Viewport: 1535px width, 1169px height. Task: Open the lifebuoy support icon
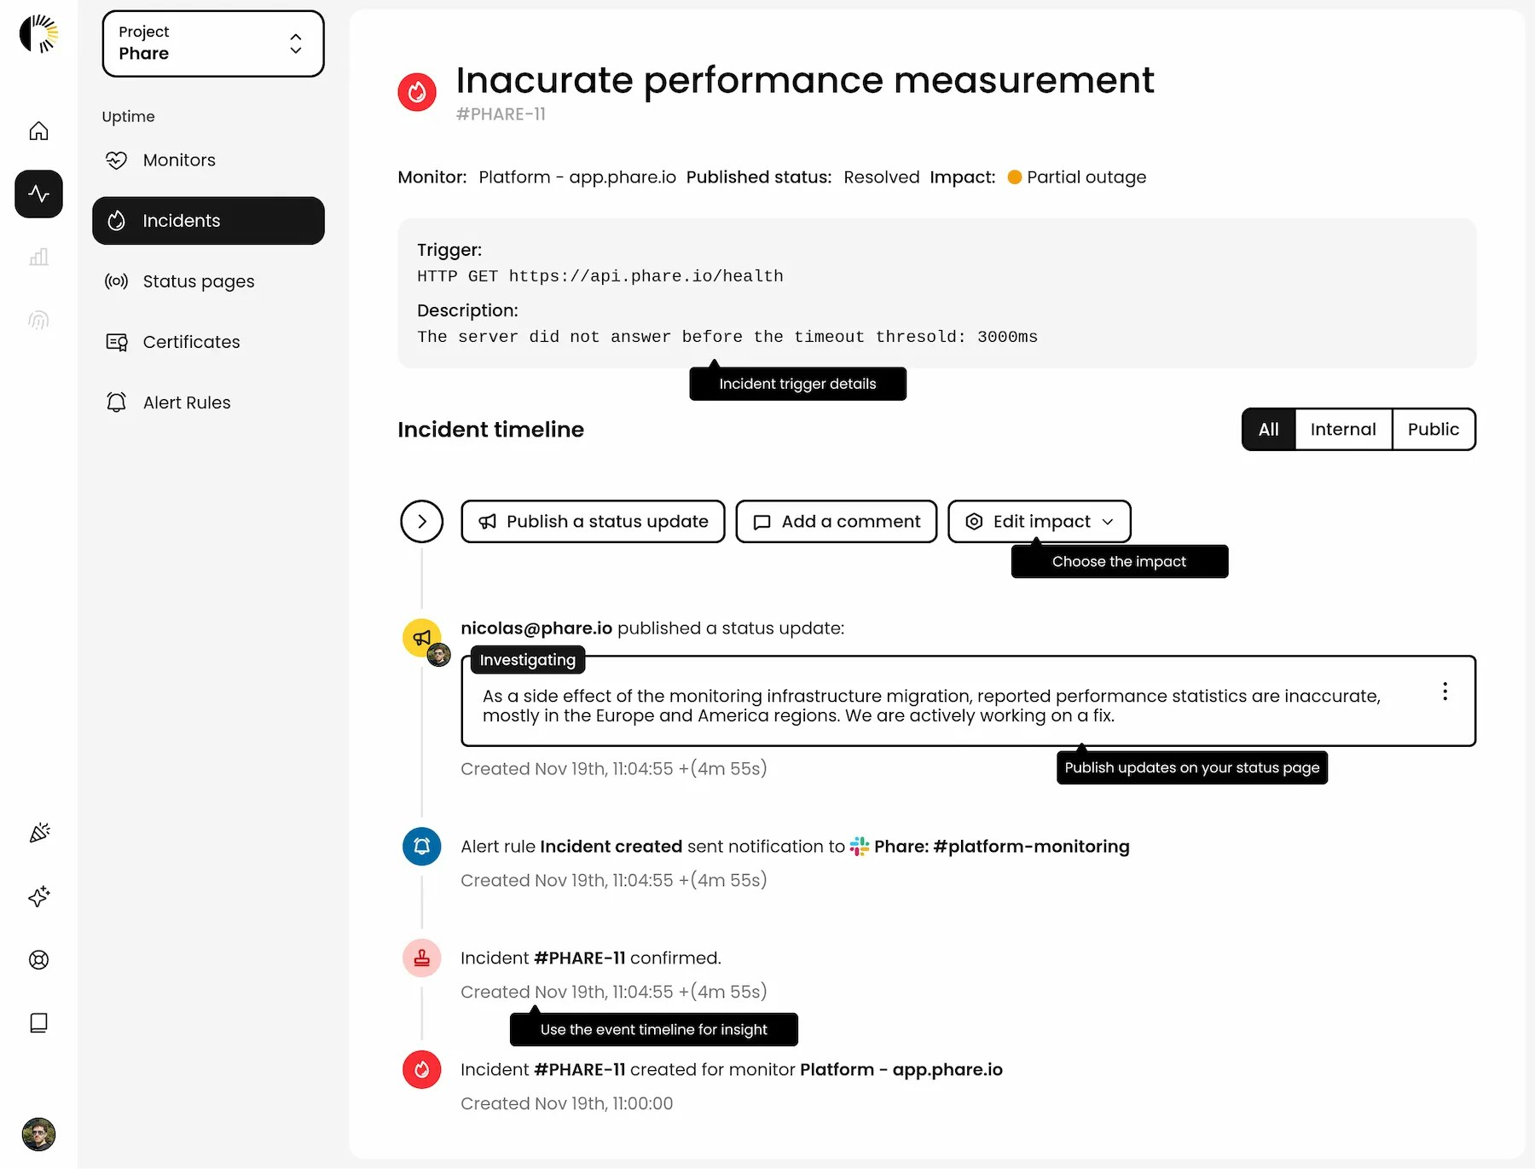coord(38,959)
